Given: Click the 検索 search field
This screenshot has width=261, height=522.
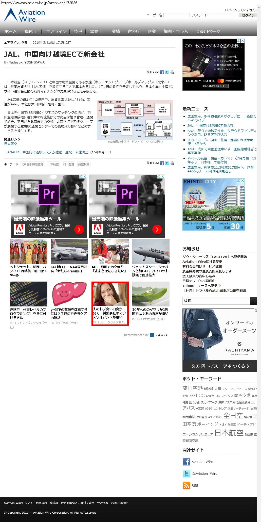Looking at the screenshot, I should pos(216,301).
